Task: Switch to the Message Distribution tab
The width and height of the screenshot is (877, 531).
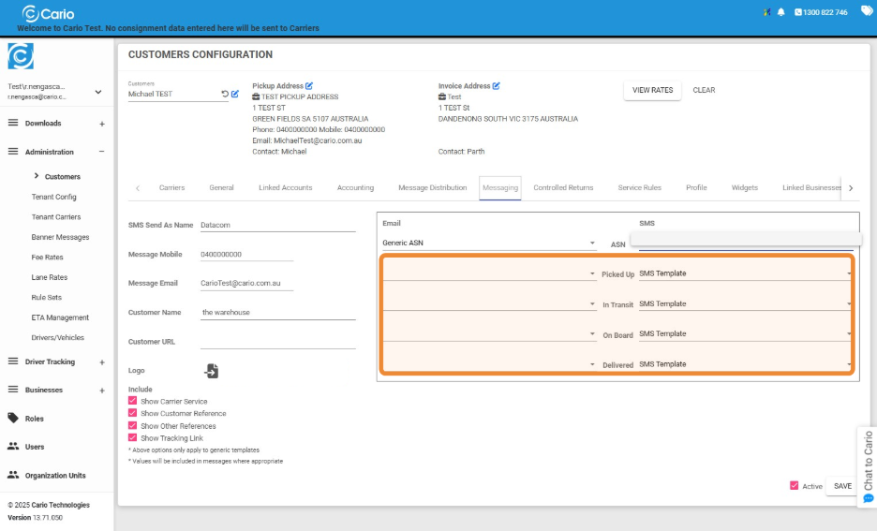Action: tap(432, 187)
